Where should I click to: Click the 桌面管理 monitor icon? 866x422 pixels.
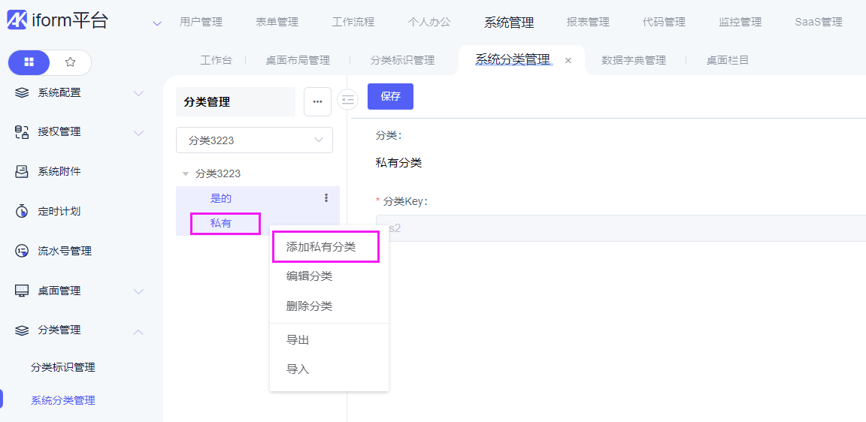click(x=22, y=291)
